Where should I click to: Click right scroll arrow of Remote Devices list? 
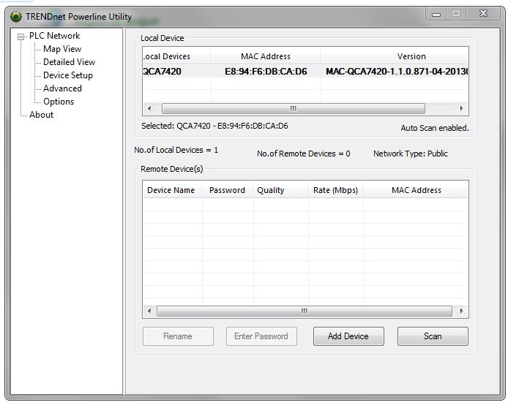click(x=461, y=311)
